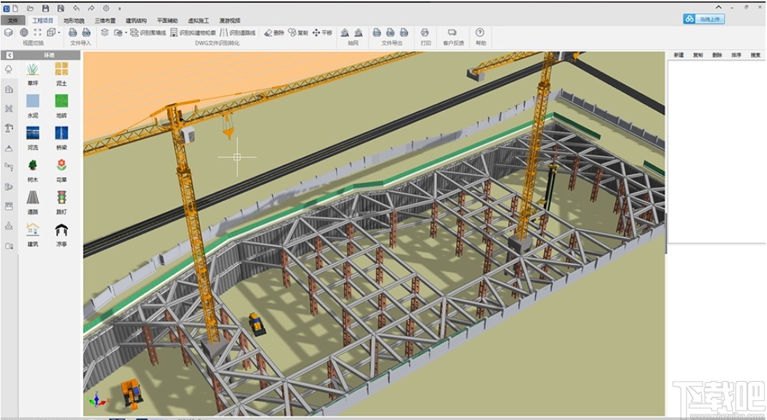Screen dimensions: 767x420
Task: Select the 草坪 lawn material icon
Action: 32,69
